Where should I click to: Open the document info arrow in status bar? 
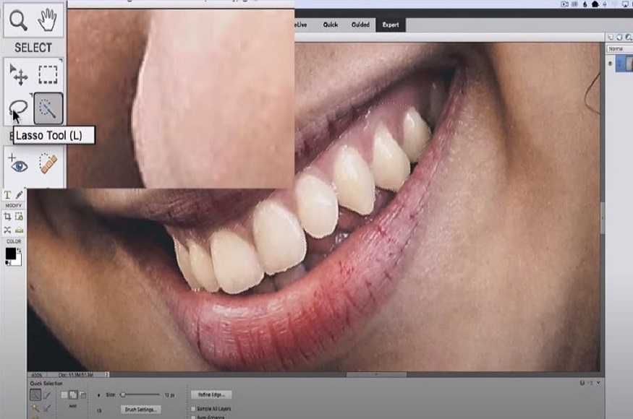107,375
